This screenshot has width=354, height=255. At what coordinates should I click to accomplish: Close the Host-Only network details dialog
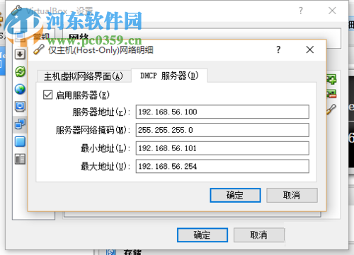tap(310, 49)
